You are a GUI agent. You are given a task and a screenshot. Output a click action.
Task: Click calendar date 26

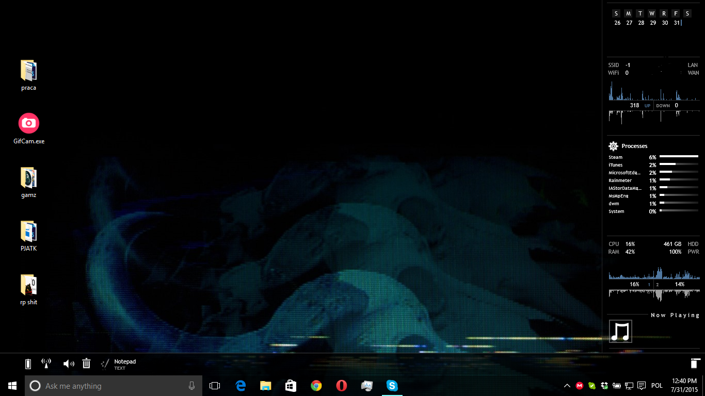tap(617, 23)
